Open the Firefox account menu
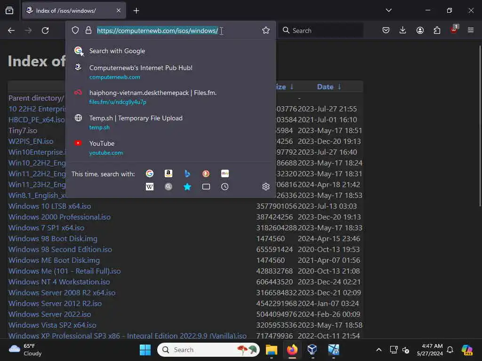Viewport: 482px width, 361px height. point(420,30)
